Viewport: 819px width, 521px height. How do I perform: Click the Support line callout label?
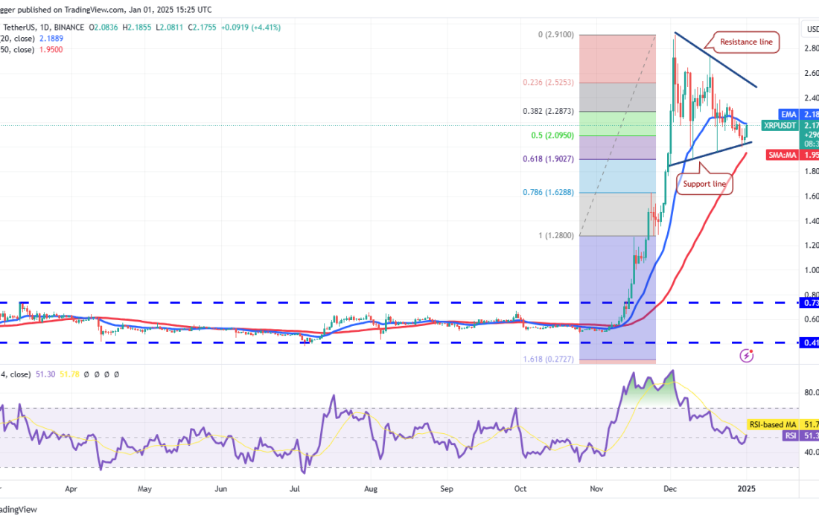[x=703, y=182]
